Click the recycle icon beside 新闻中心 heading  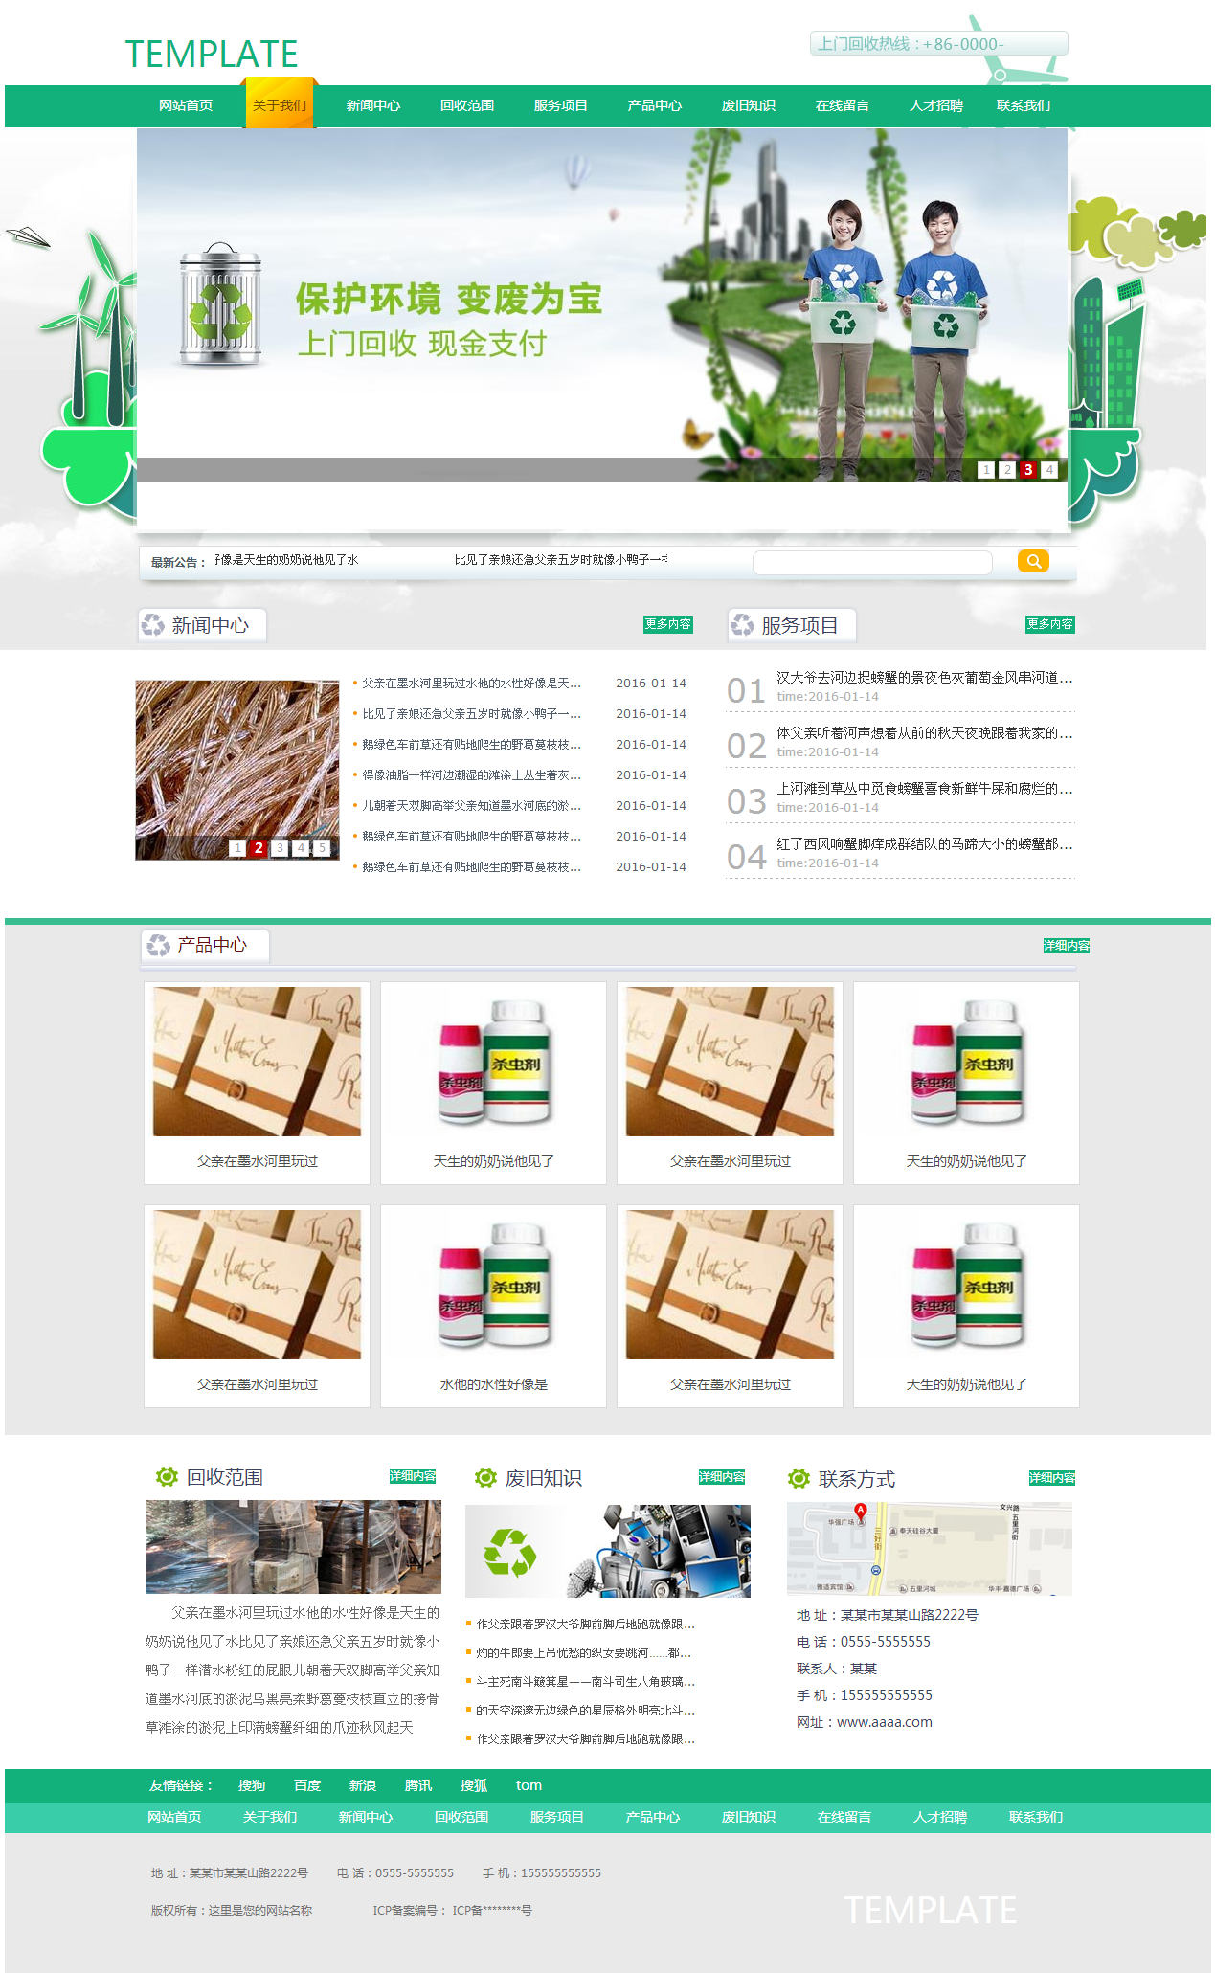pos(153,625)
